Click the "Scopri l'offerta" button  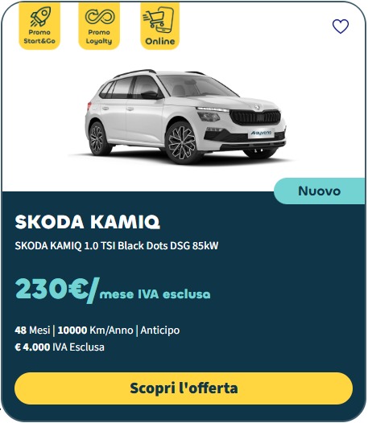184,388
